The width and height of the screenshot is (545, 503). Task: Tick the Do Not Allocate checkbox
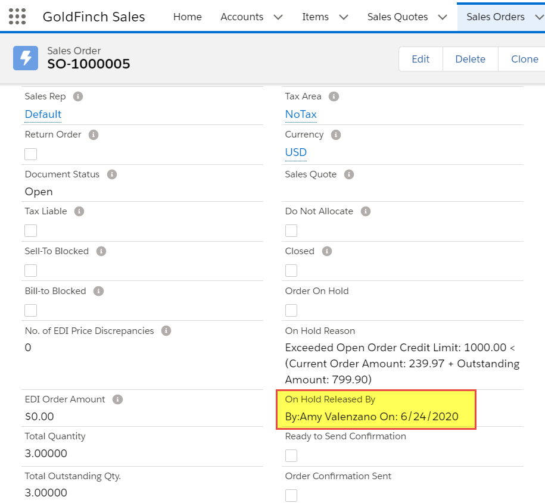pyautogui.click(x=291, y=230)
